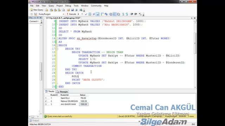Uncomment the selected lines
This screenshot has height=126, width=225.
127,14
